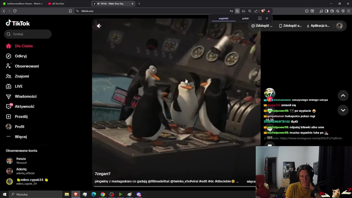Screen dimensions: 352x198
Task: Open the LIVE section
Action: pyautogui.click(x=14, y=86)
